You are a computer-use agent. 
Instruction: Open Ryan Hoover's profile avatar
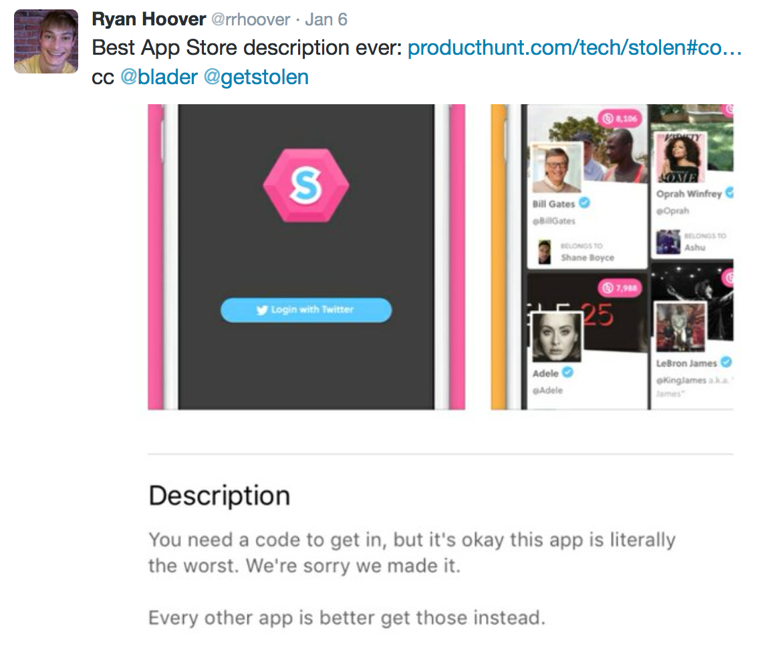click(x=46, y=41)
